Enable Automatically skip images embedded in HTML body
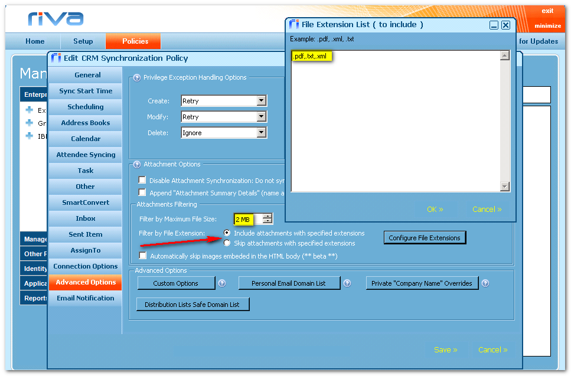The image size is (571, 376). [142, 256]
